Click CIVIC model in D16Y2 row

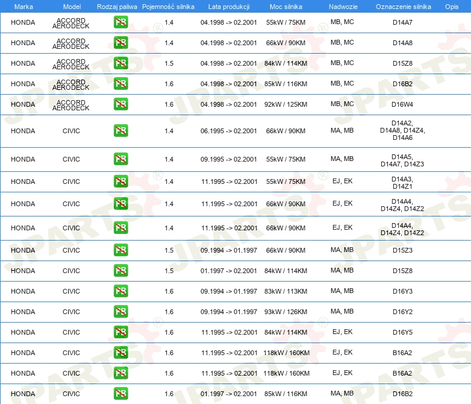(x=71, y=312)
